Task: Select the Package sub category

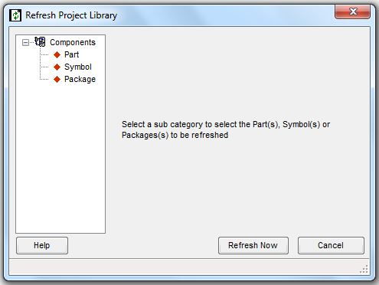Action: 80,79
